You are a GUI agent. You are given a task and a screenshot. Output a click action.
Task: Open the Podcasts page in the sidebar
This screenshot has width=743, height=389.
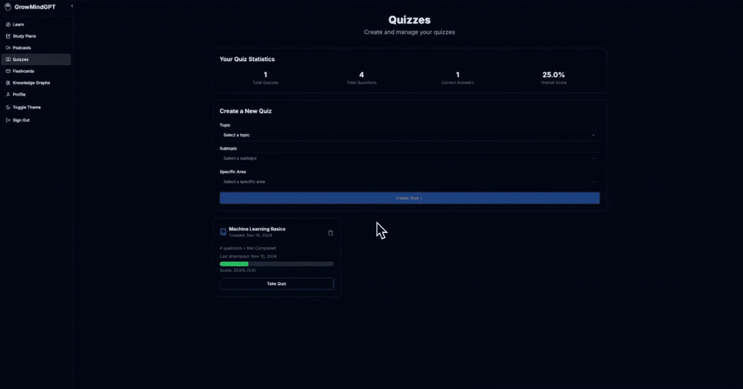click(x=36, y=48)
